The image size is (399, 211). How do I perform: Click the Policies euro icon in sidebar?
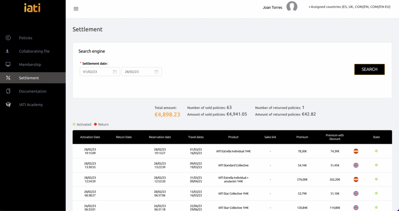coord(8,38)
